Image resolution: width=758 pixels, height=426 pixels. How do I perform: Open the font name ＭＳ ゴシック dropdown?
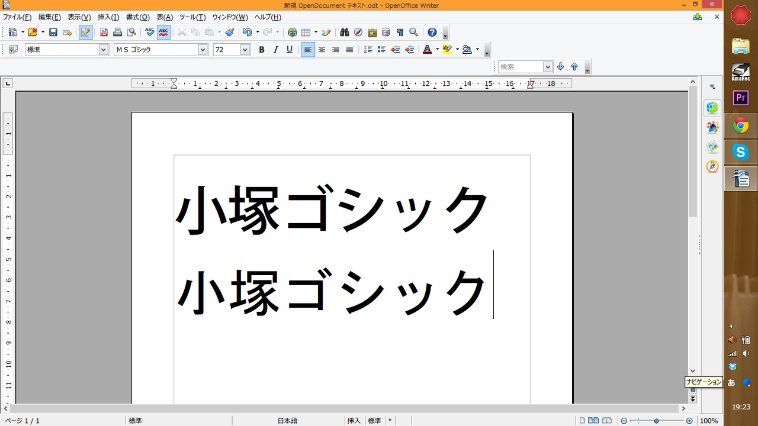click(x=203, y=50)
